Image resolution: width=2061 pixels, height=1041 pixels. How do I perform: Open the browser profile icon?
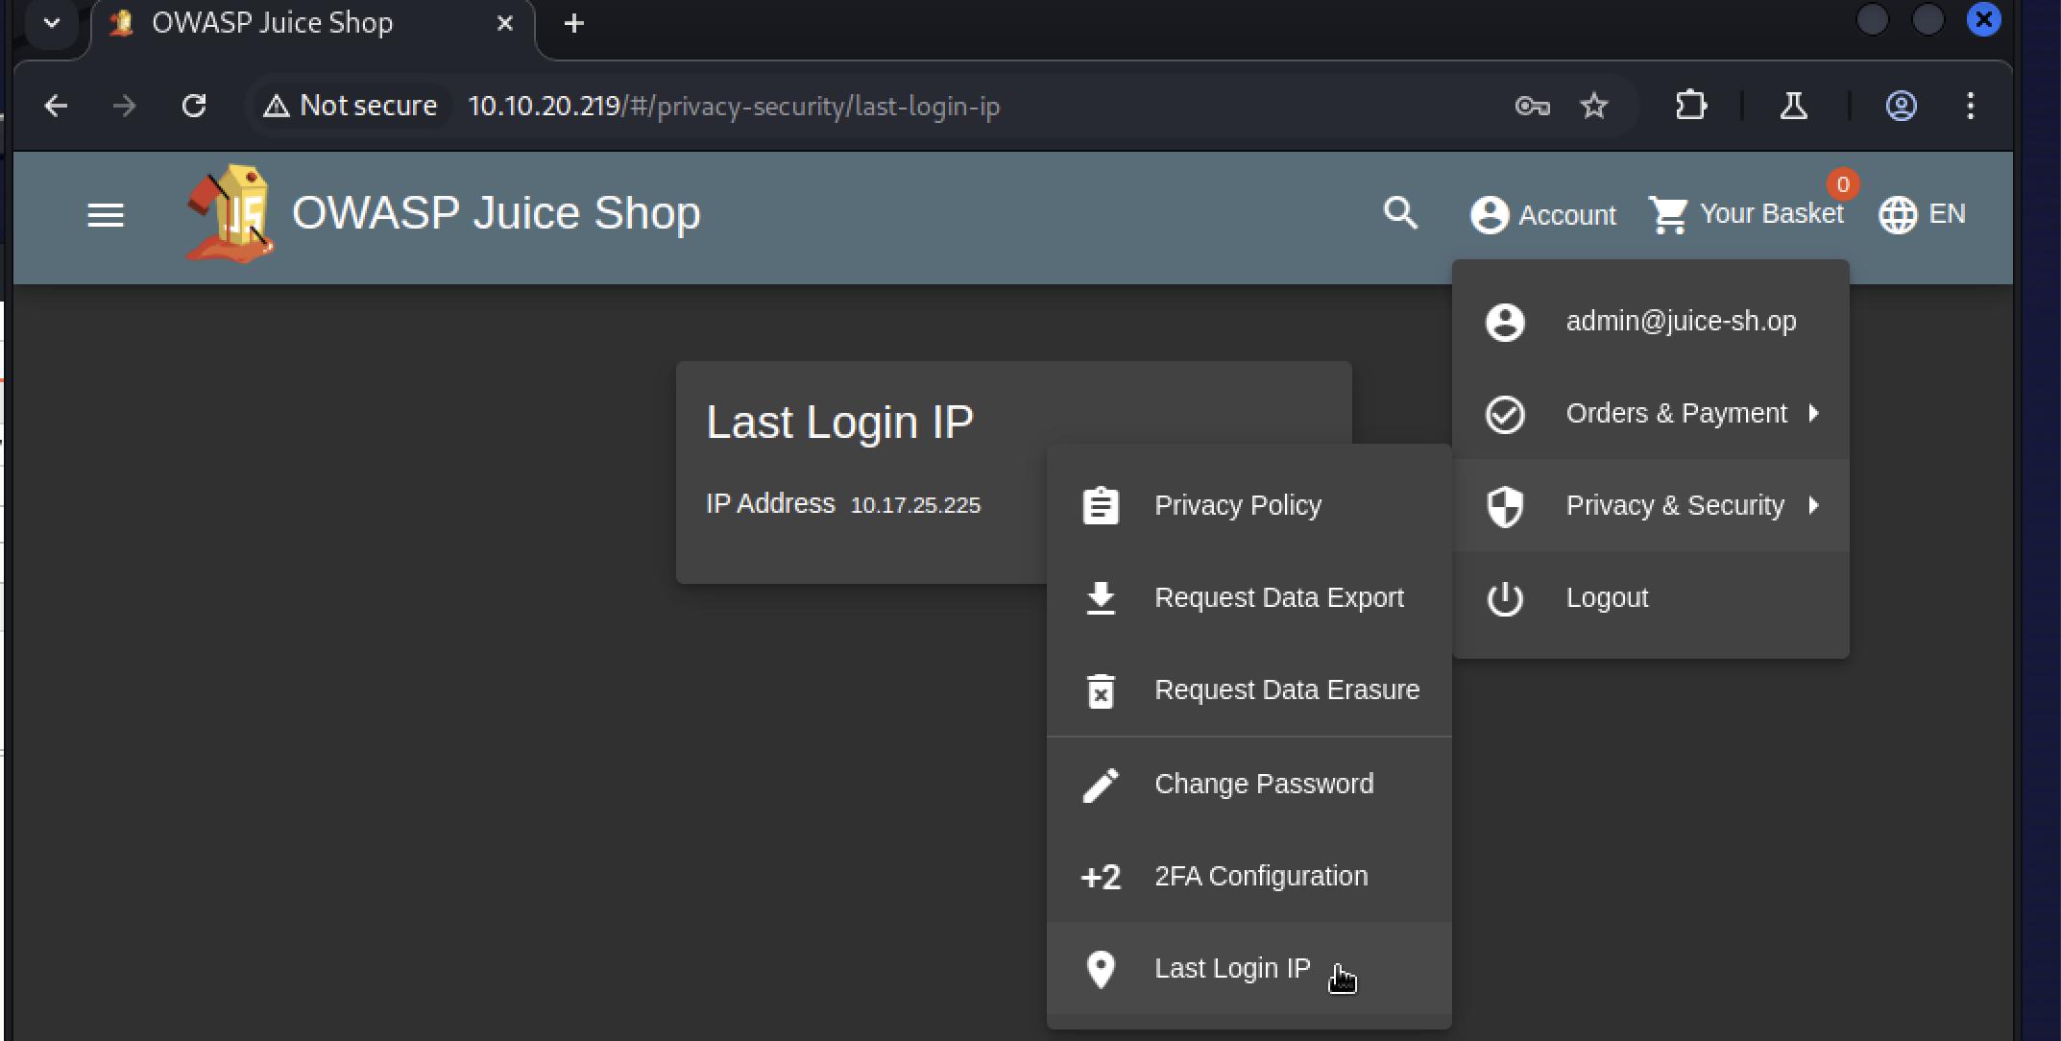pyautogui.click(x=1901, y=106)
